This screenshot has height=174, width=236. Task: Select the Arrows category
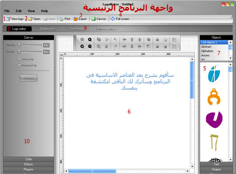[214, 55]
